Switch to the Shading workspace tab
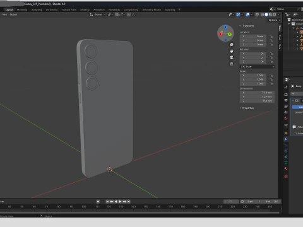Viewport: 303px width, 227px height. pos(85,9)
